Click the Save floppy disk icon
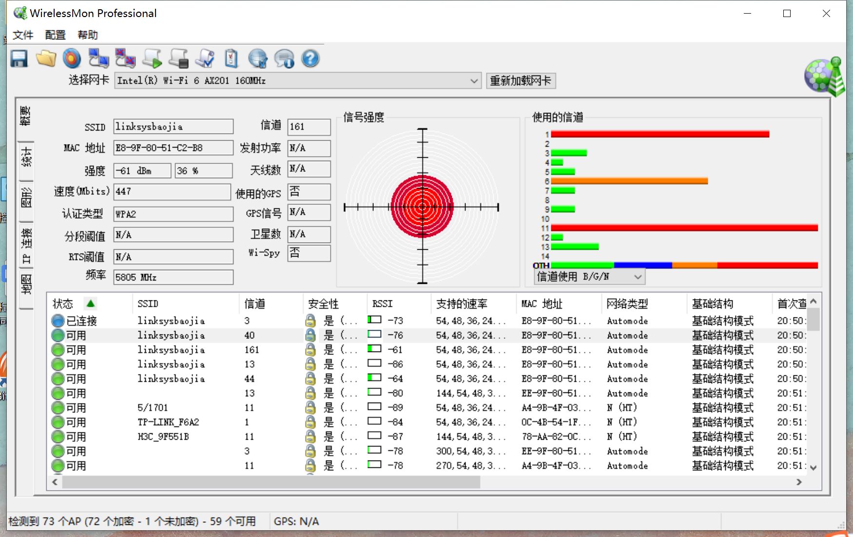The image size is (853, 537). 19,58
